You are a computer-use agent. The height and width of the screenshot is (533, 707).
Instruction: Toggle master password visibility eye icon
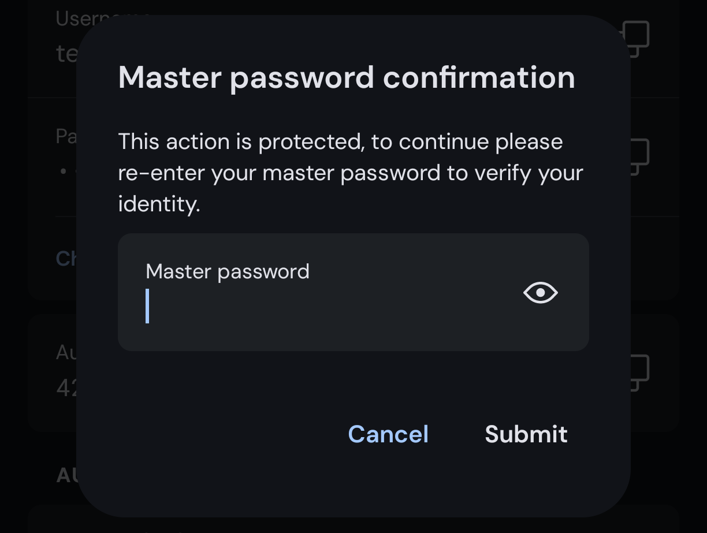point(540,293)
